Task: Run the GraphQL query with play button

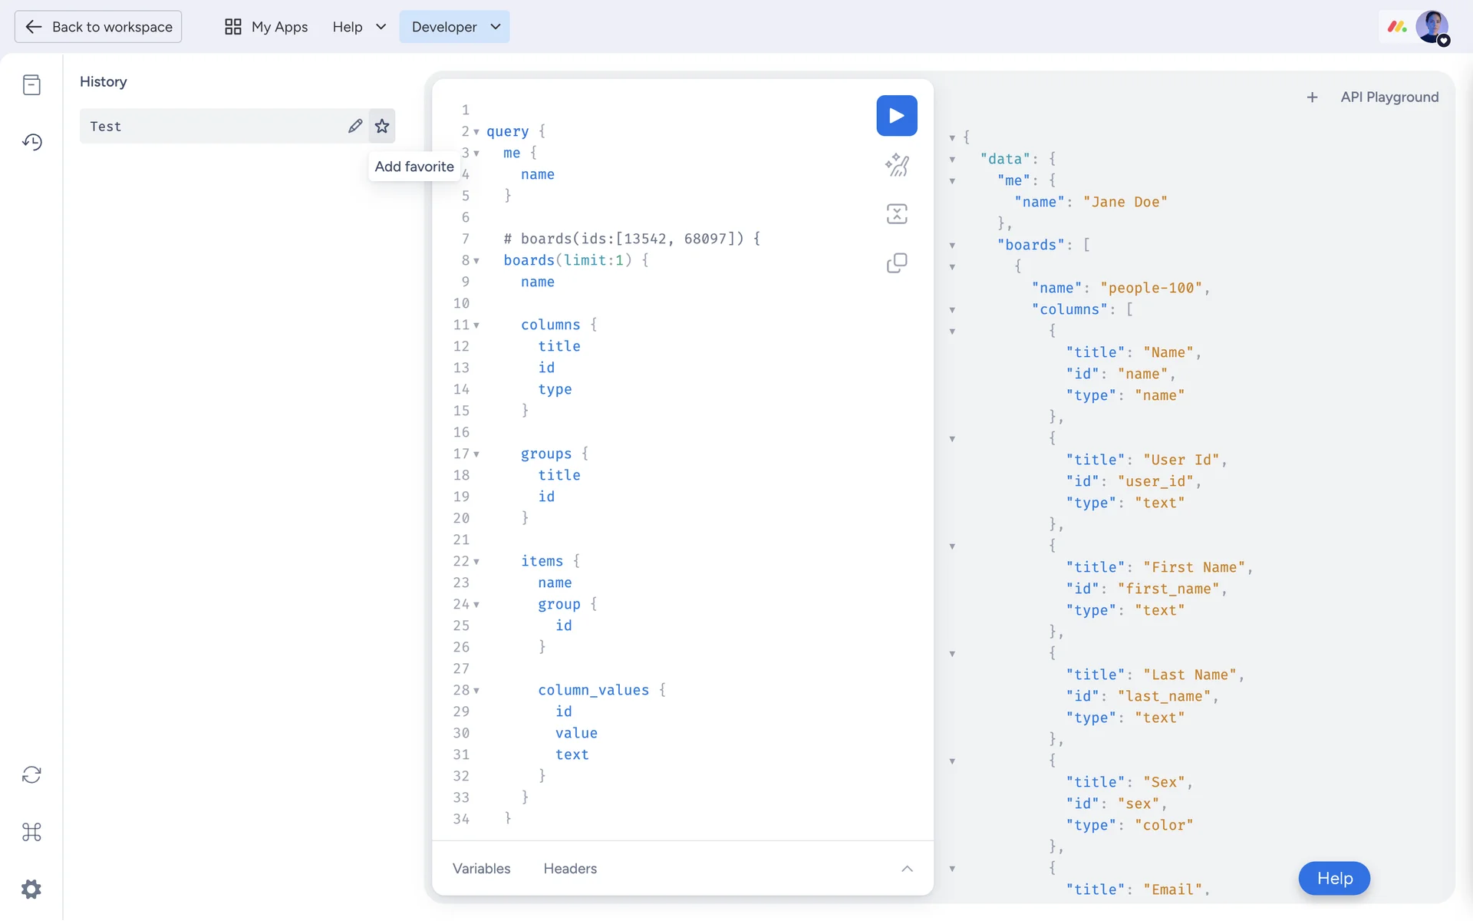Action: point(896,115)
